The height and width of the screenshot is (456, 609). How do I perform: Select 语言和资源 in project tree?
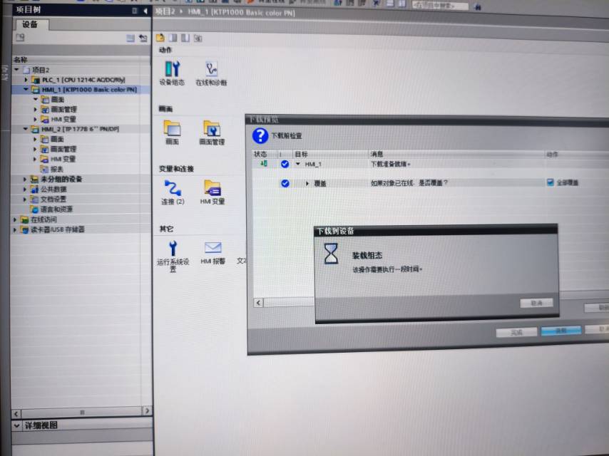pos(56,209)
